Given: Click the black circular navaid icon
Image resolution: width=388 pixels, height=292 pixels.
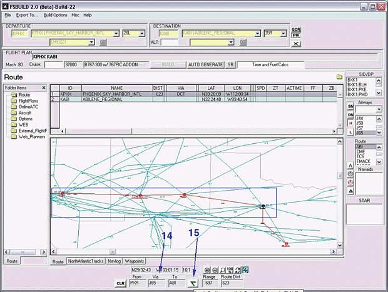Looking at the screenshot, I should tap(350, 174).
